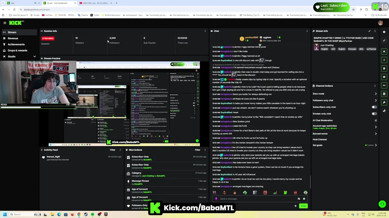
Task: Select the mod actions widget icon in rail
Action: 384,94
